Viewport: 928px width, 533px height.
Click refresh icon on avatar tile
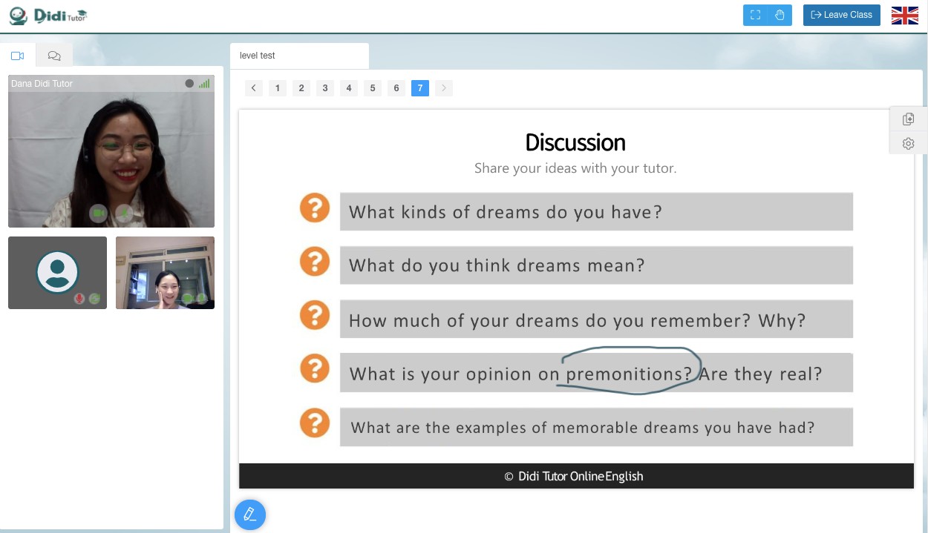(94, 299)
